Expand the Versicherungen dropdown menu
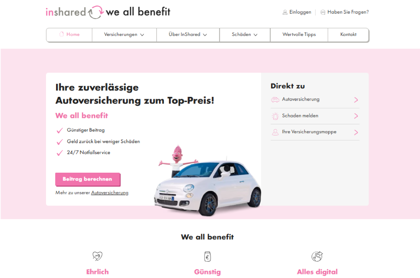This screenshot has width=420, height=278. [124, 35]
